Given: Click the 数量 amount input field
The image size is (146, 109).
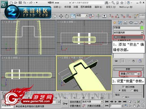Looking at the screenshot, I should tap(132, 74).
